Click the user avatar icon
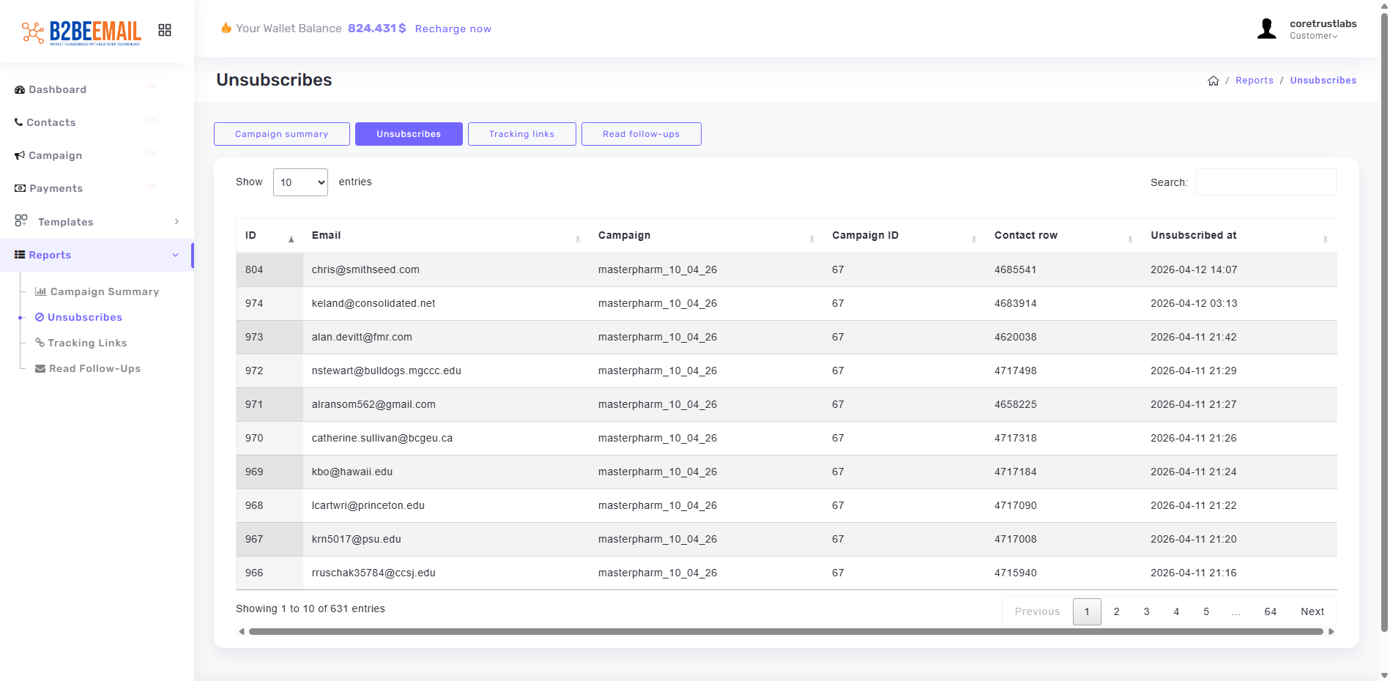The image size is (1390, 681). coord(1266,29)
